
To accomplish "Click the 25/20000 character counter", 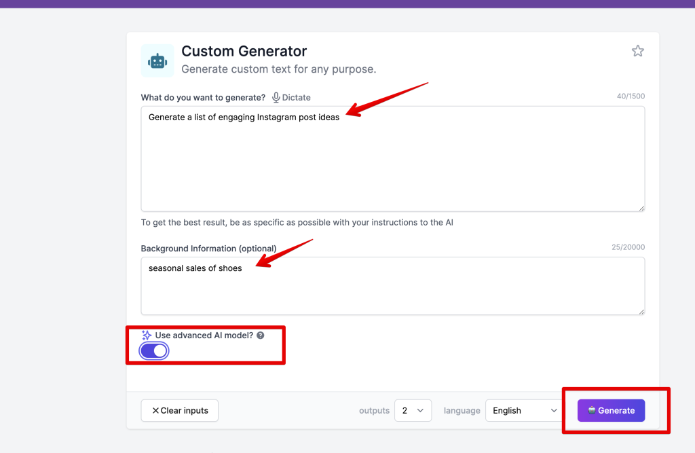I will click(x=628, y=247).
